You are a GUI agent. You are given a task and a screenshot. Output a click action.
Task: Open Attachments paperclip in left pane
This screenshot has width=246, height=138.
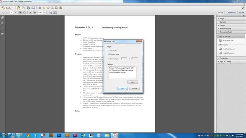click(2, 29)
